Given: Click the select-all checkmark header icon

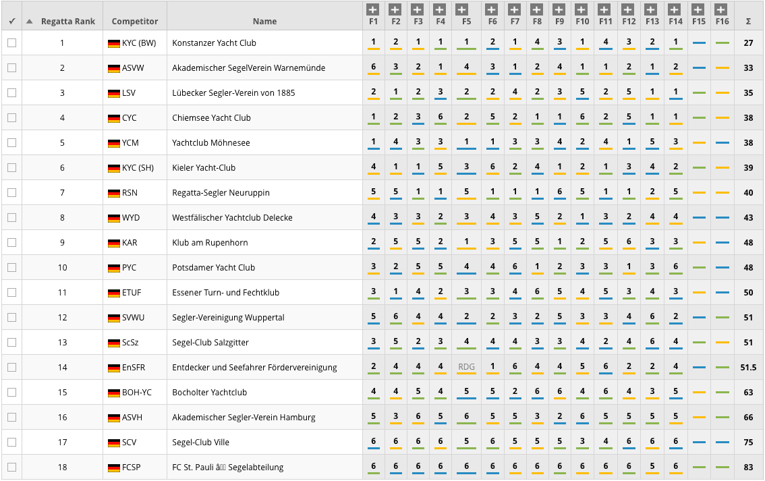Looking at the screenshot, I should (x=12, y=21).
